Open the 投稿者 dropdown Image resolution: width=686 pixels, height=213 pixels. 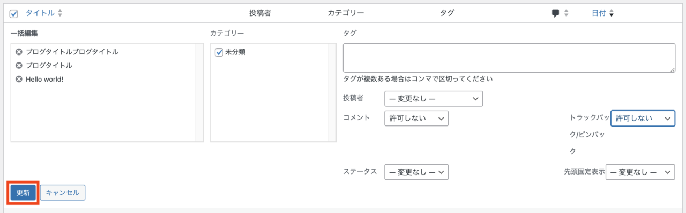tap(434, 99)
